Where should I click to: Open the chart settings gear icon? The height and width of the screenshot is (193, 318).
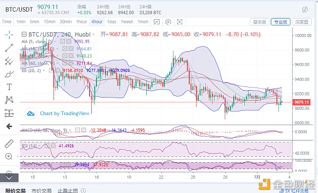pyautogui.click(x=168, y=22)
